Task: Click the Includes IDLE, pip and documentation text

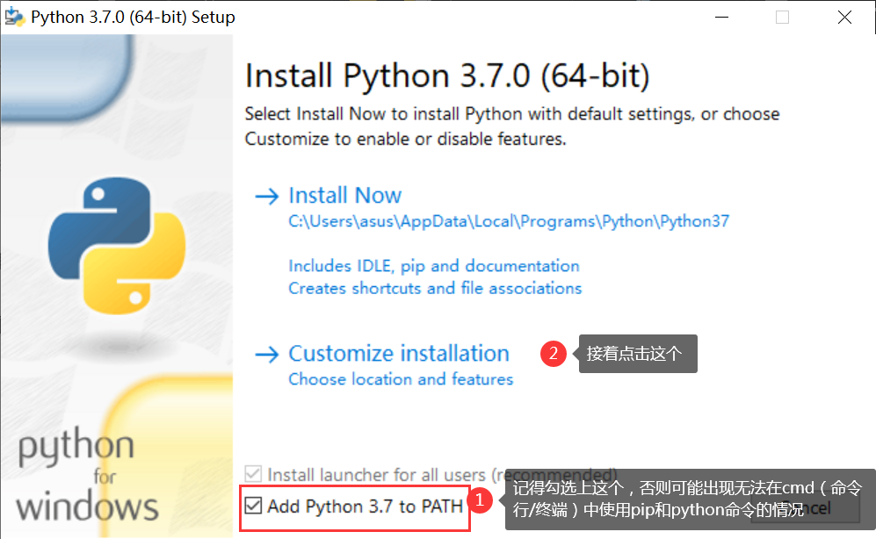Action: (434, 266)
